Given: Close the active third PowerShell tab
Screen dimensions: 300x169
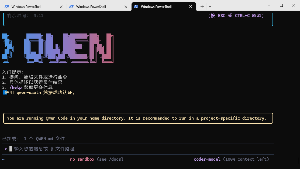Looking at the screenshot, I should [191, 7].
